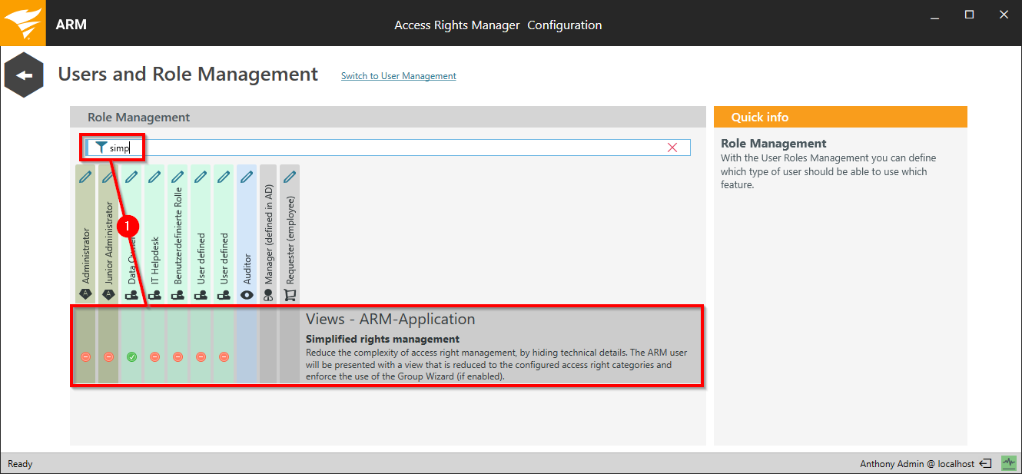The image size is (1022, 474).
Task: Open the green health monitor status icon
Action: click(1008, 463)
